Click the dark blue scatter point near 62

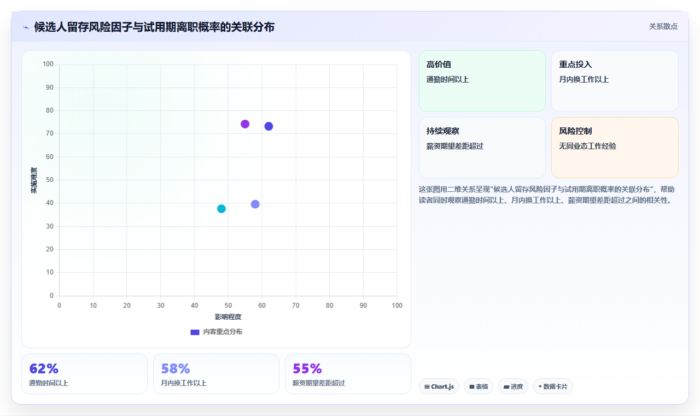269,126
